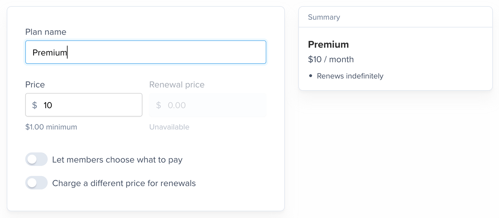
Task: Click the 'Let members choose what to pay' label
Action: coord(117,160)
